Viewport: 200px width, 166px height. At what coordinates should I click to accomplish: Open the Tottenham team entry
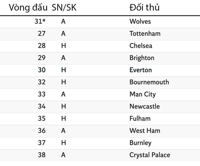[x=145, y=33]
